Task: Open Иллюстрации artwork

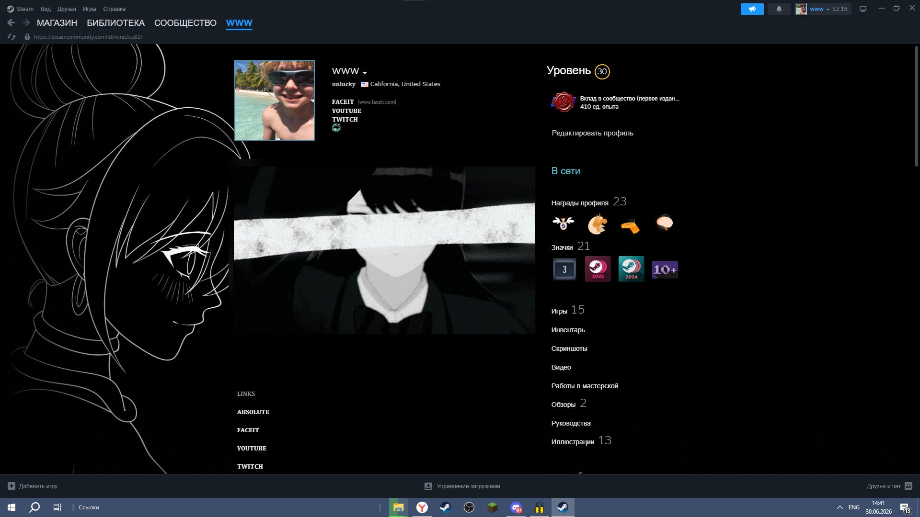Action: pos(573,442)
